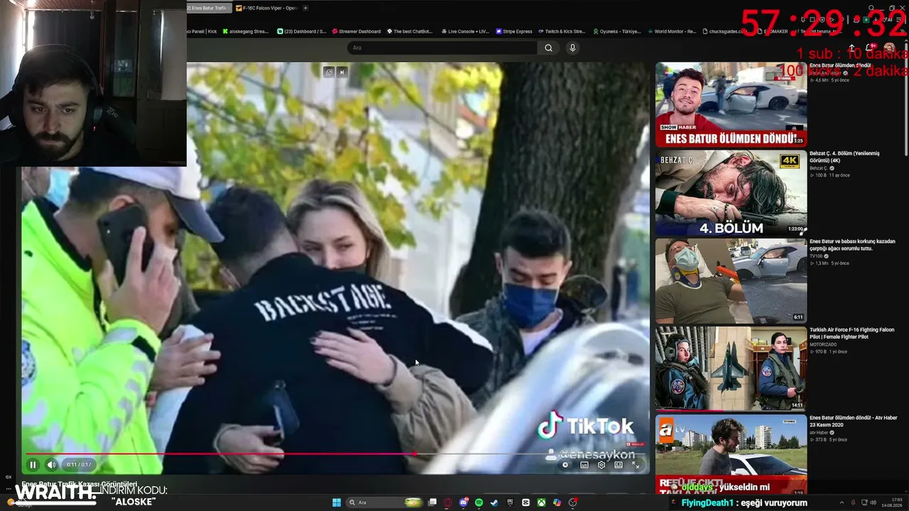Open the YouTube account avatar menu
The width and height of the screenshot is (909, 511).
point(889,48)
